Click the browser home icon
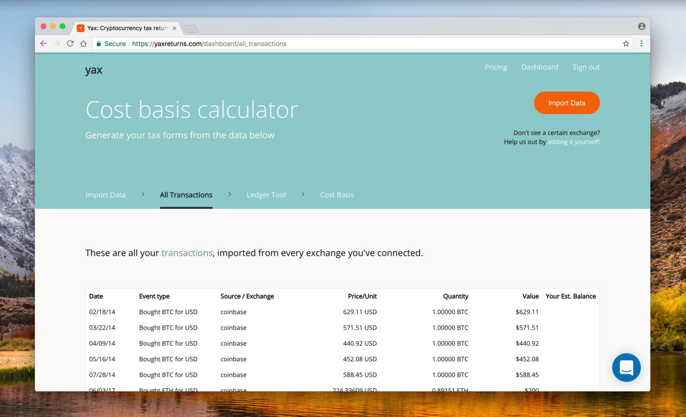686x417 pixels. pyautogui.click(x=84, y=43)
